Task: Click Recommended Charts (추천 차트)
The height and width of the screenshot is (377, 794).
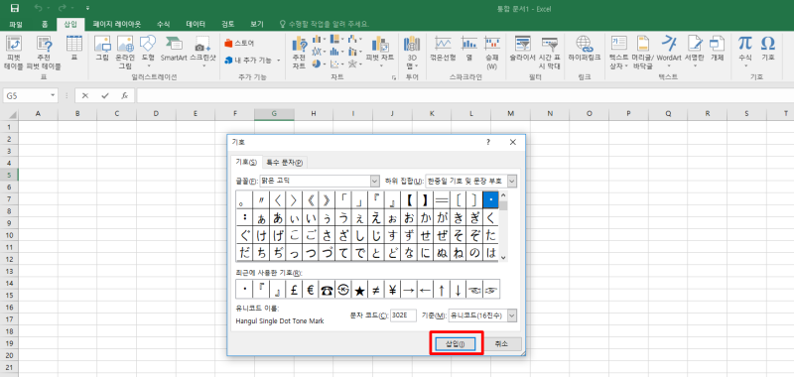Action: click(x=300, y=53)
